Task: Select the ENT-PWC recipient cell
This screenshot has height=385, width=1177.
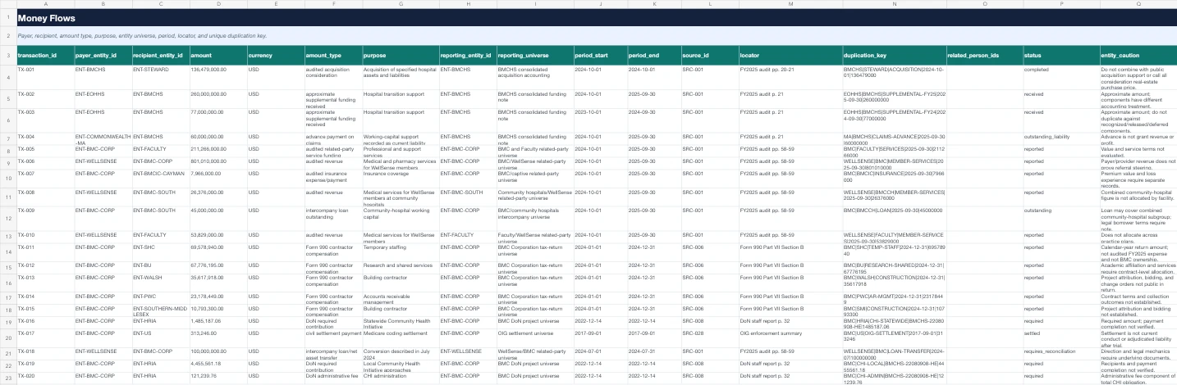Action: (160, 298)
